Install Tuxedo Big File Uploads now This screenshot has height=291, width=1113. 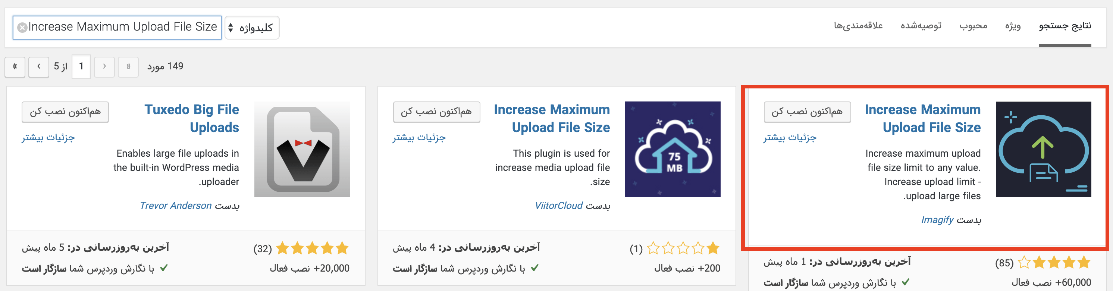click(x=65, y=112)
